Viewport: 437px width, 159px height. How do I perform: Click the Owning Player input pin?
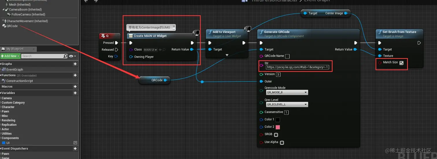point(131,57)
